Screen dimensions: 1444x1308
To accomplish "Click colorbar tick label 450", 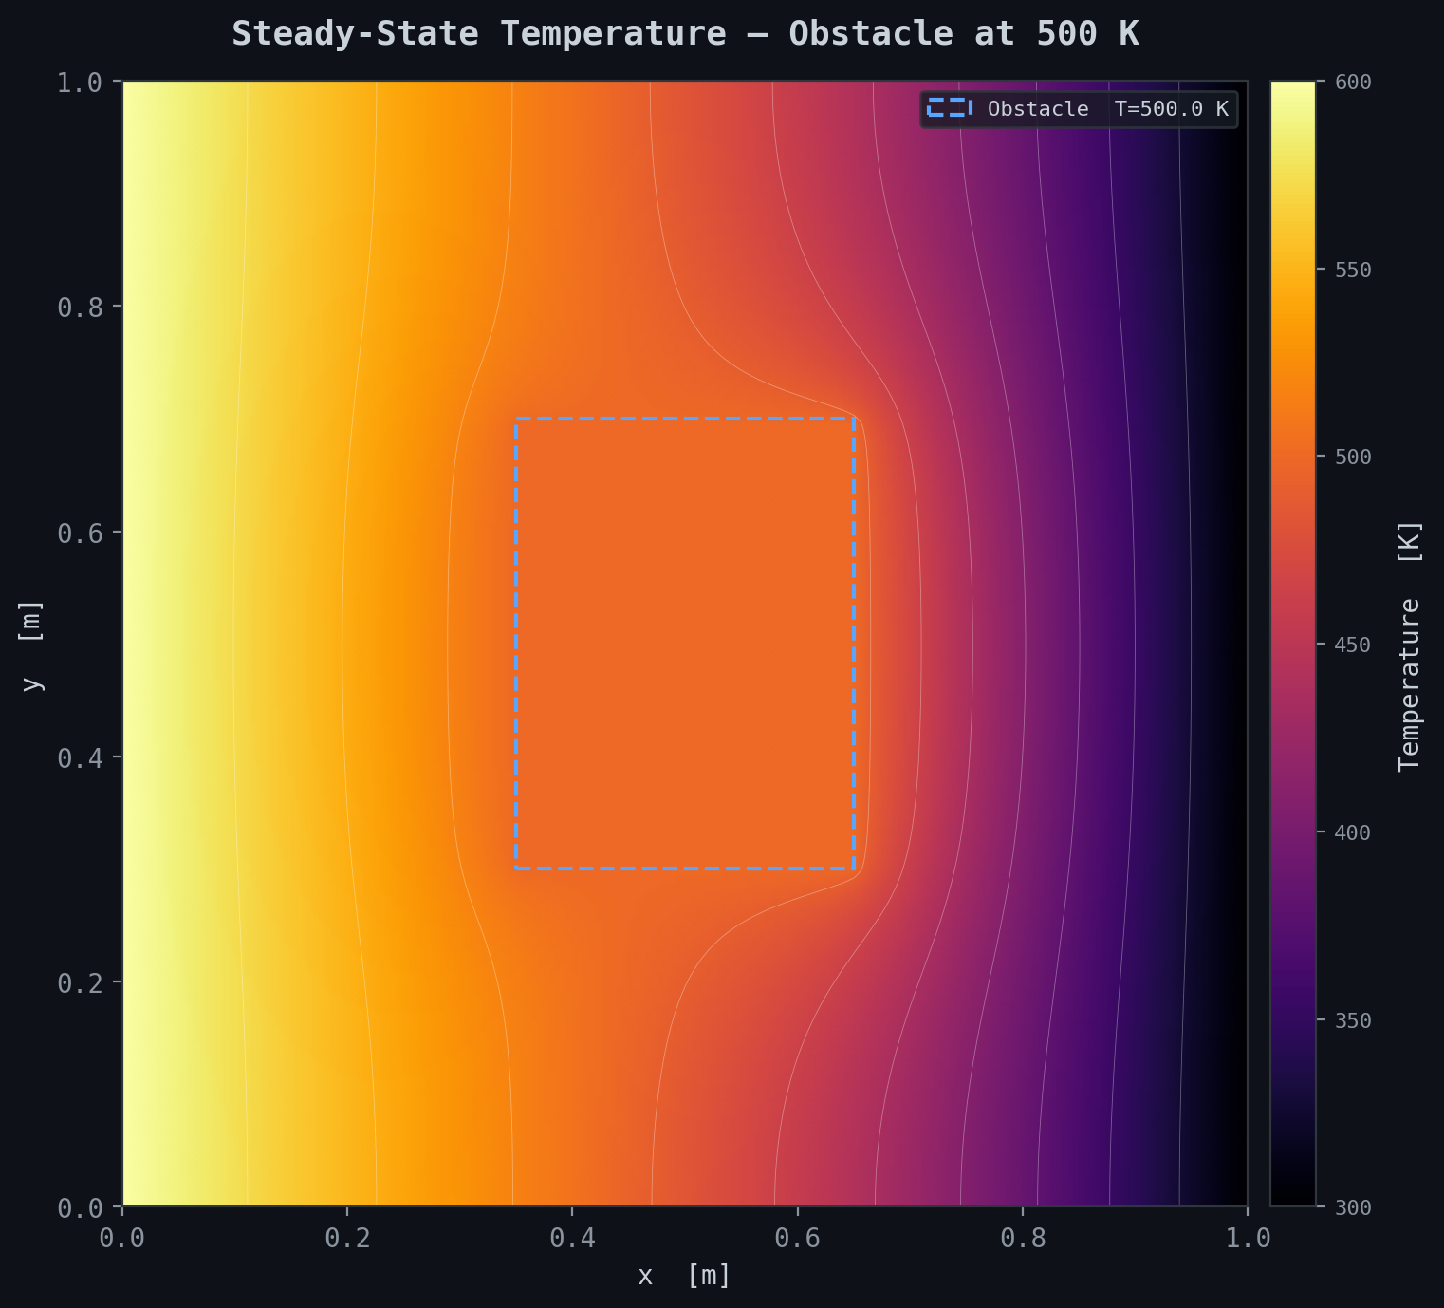I will 1353,645.
